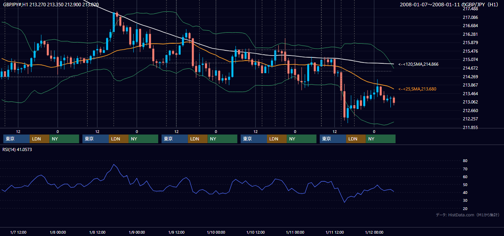
Task: Click price axis value 212.660
Action: click(x=470, y=111)
